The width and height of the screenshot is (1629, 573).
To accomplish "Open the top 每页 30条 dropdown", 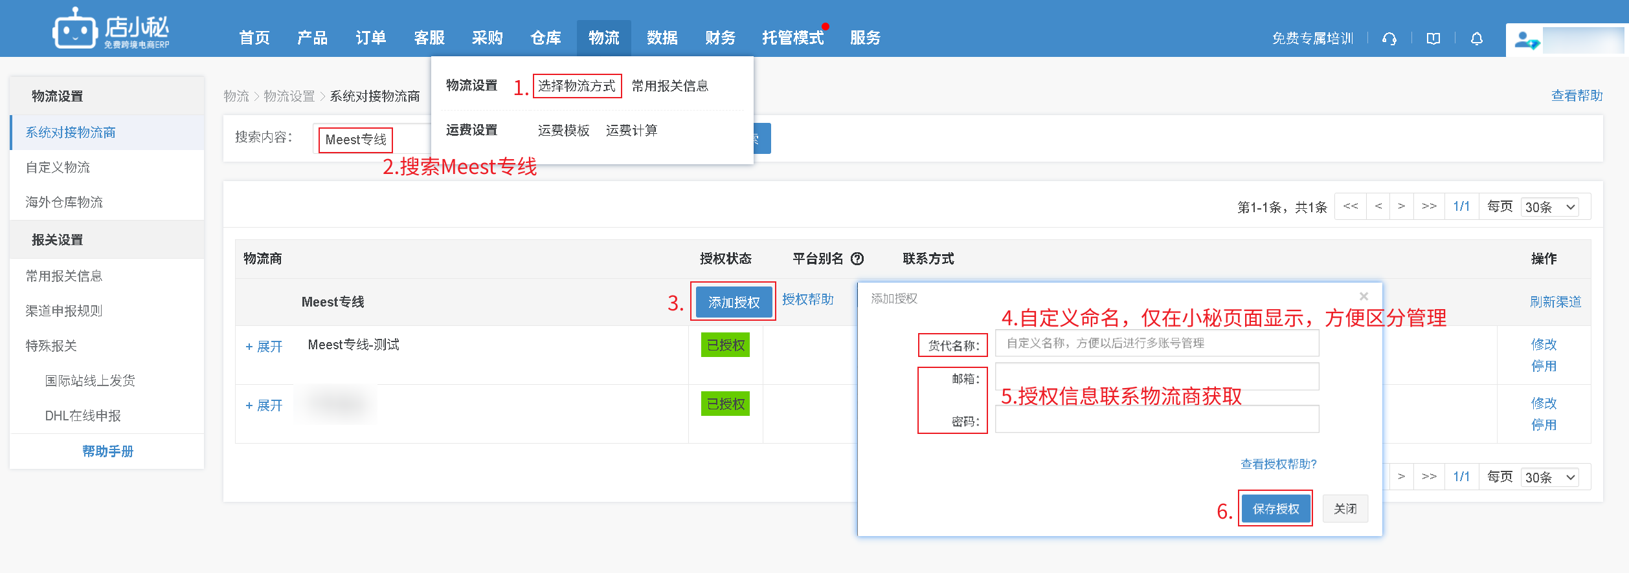I will 1549,207.
